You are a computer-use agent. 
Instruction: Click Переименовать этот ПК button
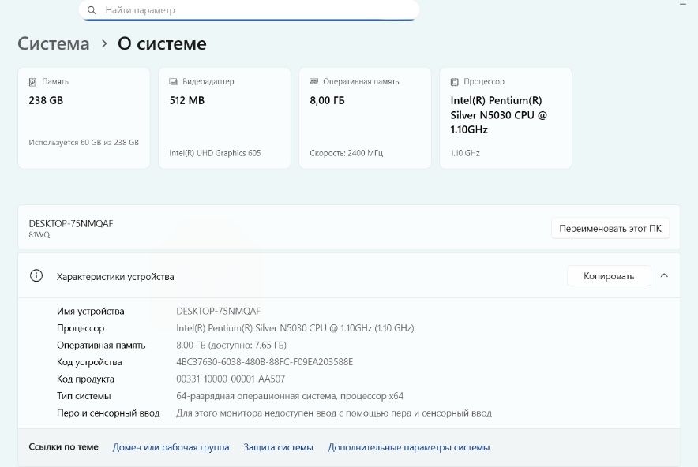pos(610,229)
